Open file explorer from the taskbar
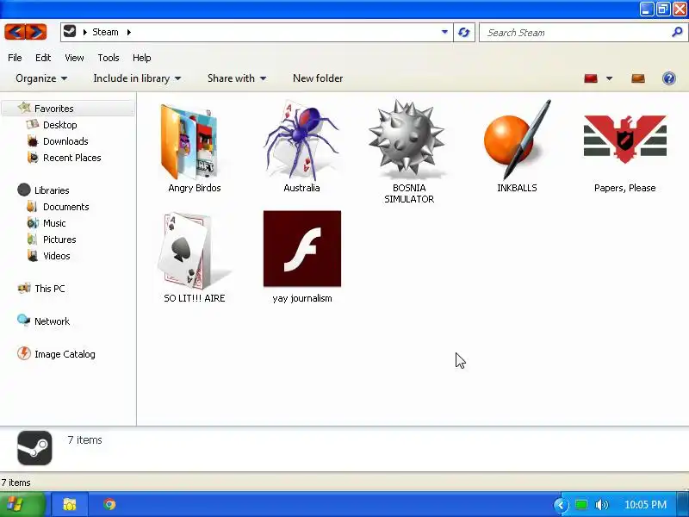 click(x=70, y=504)
